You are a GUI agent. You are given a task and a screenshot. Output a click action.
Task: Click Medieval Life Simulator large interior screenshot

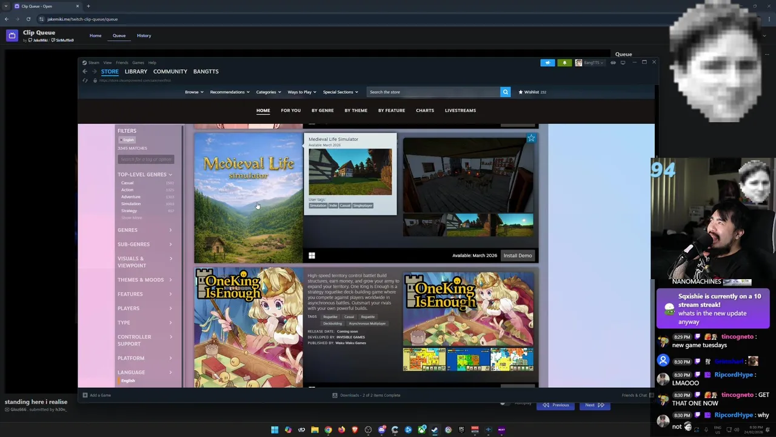[x=468, y=175]
